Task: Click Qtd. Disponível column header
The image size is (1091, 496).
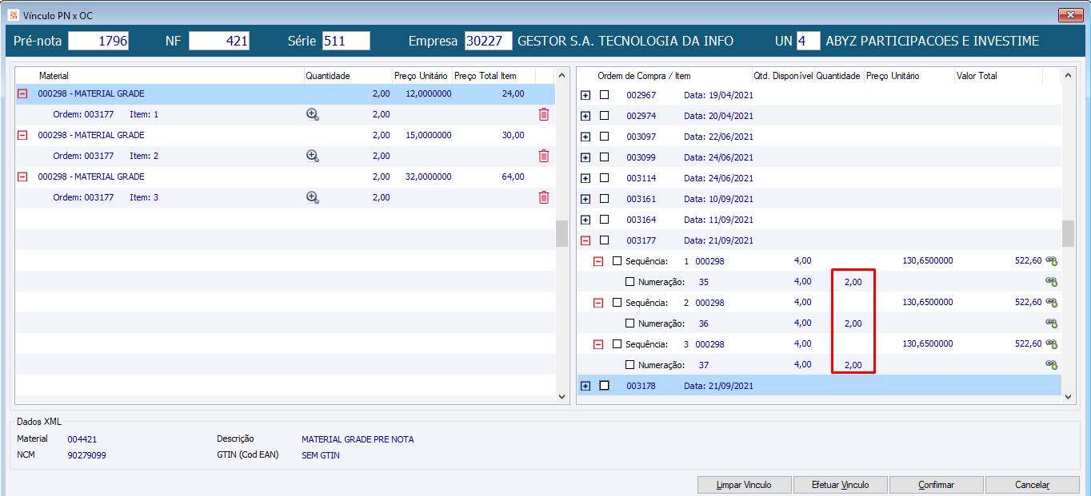Action: pyautogui.click(x=783, y=76)
